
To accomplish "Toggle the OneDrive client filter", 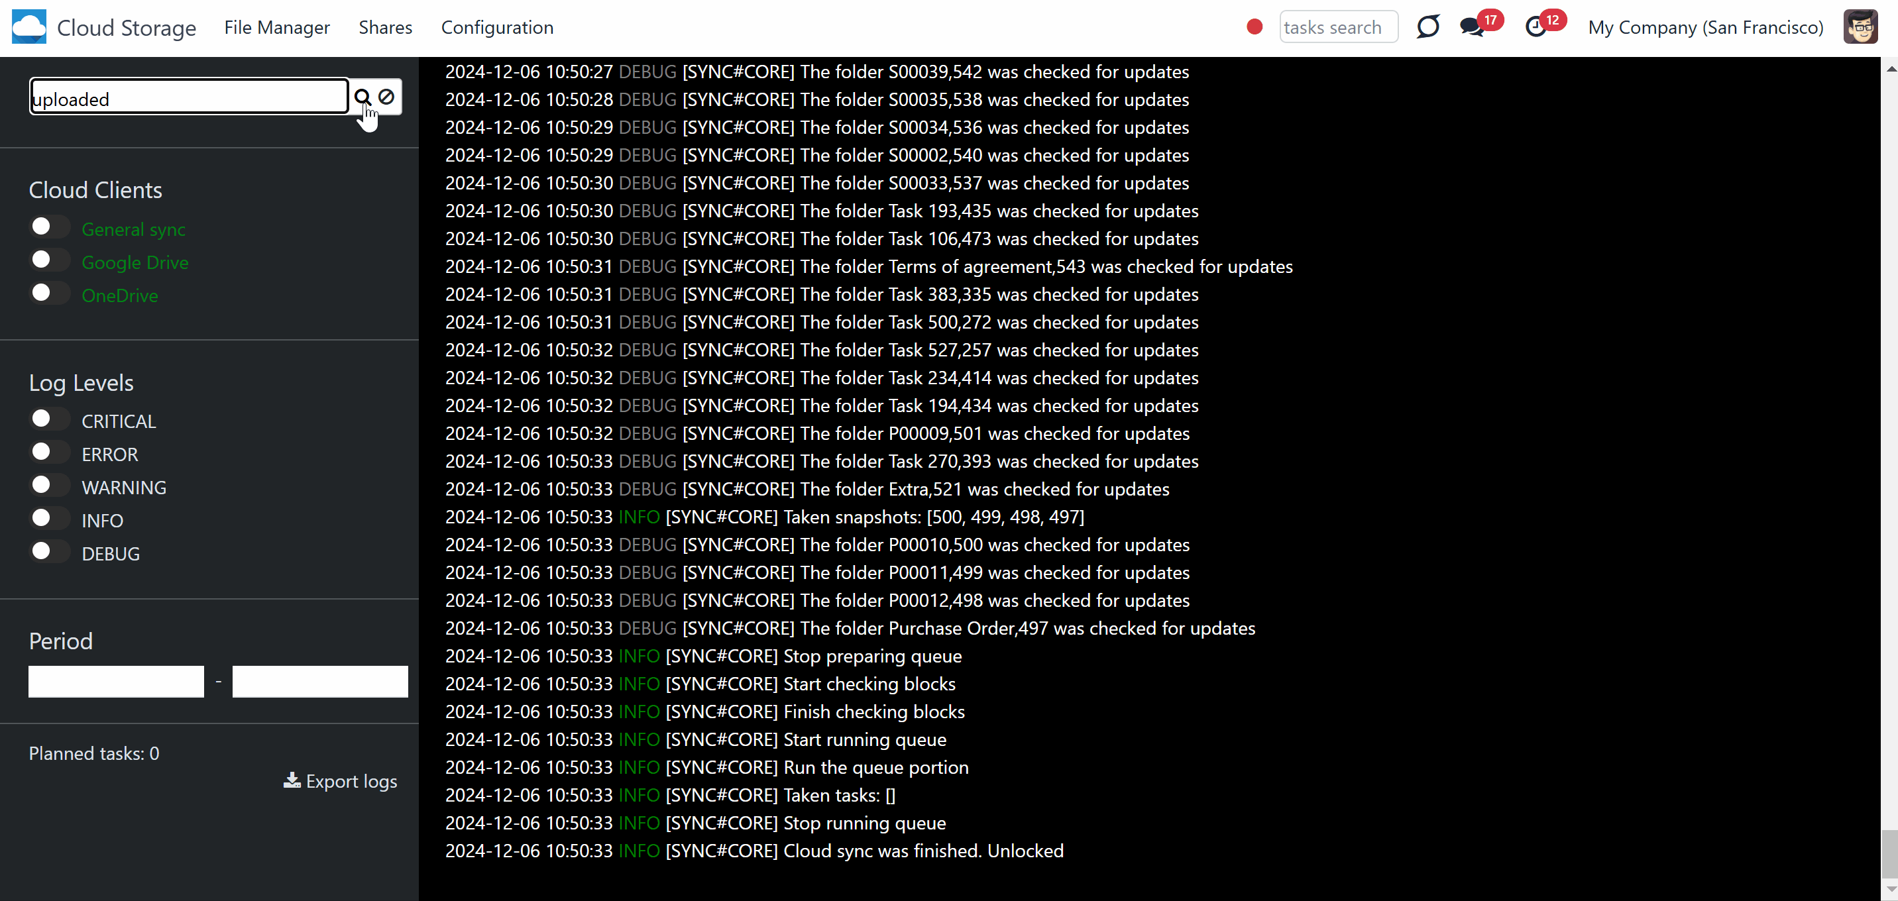I will [49, 293].
